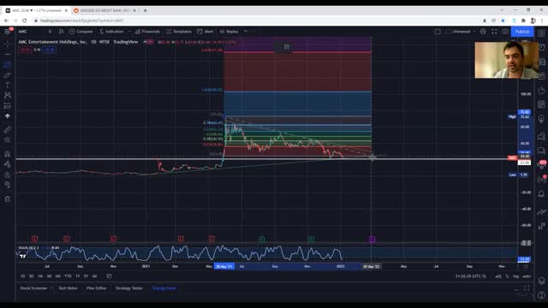The width and height of the screenshot is (548, 308).
Task: Open the Indicators dialog
Action: click(111, 32)
